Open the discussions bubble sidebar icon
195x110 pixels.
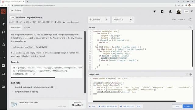[3, 74]
